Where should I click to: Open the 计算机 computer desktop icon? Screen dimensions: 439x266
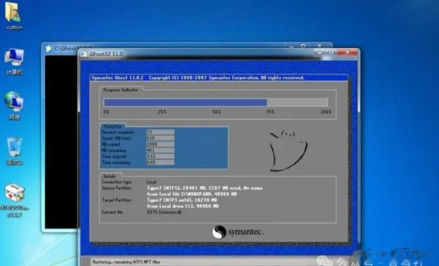14,57
